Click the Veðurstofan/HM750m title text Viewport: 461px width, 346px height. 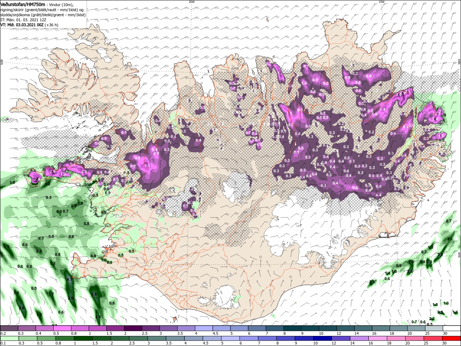pyautogui.click(x=23, y=4)
